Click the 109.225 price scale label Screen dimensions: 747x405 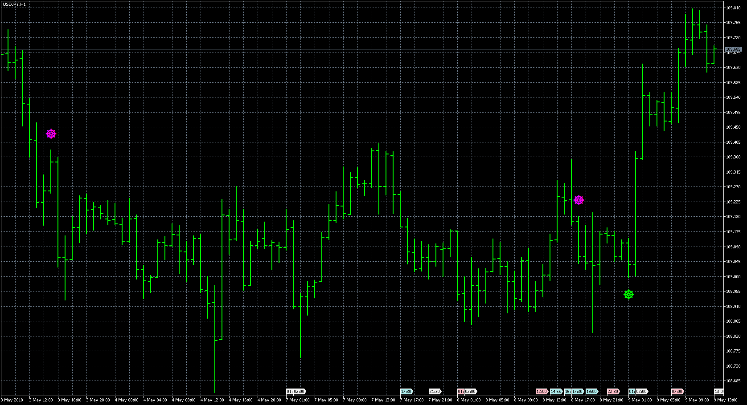coord(733,202)
